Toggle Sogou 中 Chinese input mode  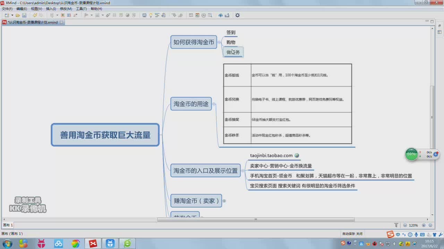398,234
